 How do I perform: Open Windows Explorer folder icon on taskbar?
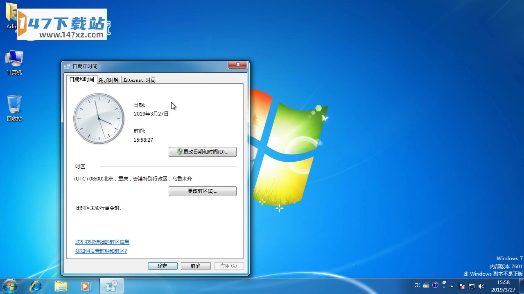pos(61,286)
